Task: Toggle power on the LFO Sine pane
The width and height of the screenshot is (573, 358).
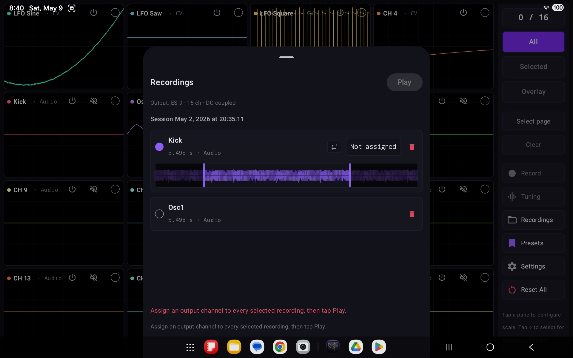Action: click(x=94, y=13)
